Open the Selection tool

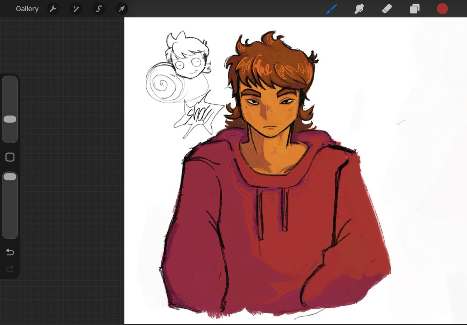point(99,9)
